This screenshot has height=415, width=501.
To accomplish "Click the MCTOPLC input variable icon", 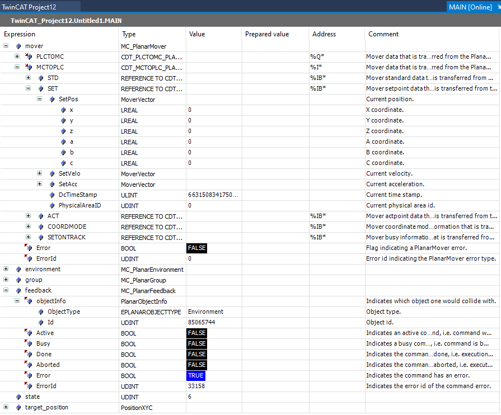I will (29, 67).
